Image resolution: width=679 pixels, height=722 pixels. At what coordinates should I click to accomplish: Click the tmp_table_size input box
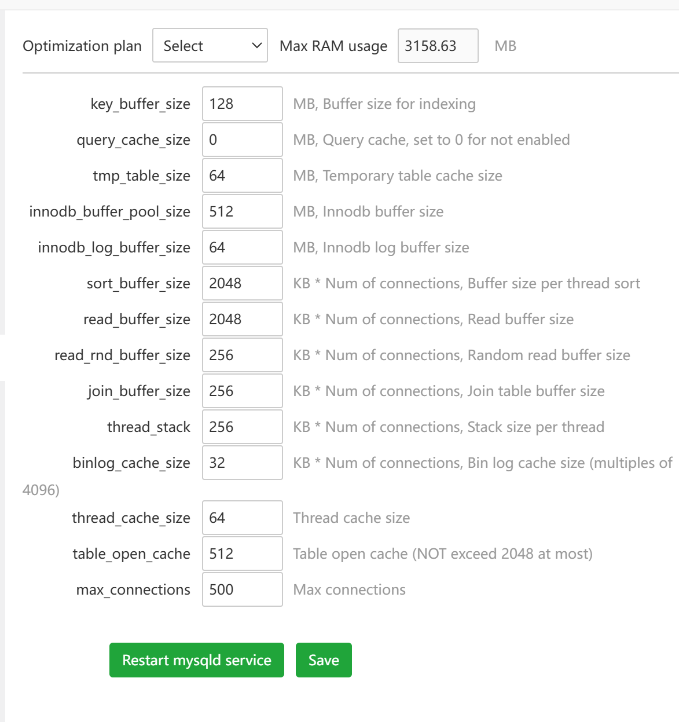pyautogui.click(x=242, y=175)
